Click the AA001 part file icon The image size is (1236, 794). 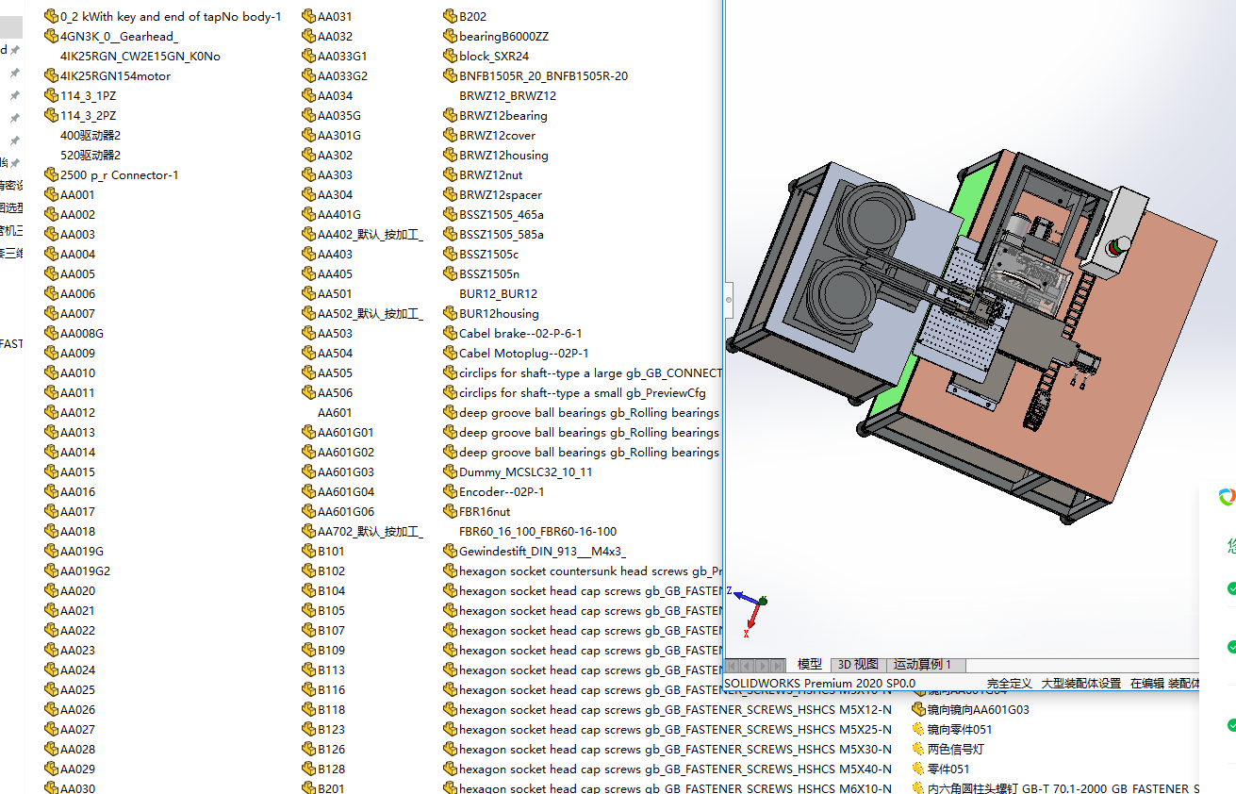click(x=51, y=195)
